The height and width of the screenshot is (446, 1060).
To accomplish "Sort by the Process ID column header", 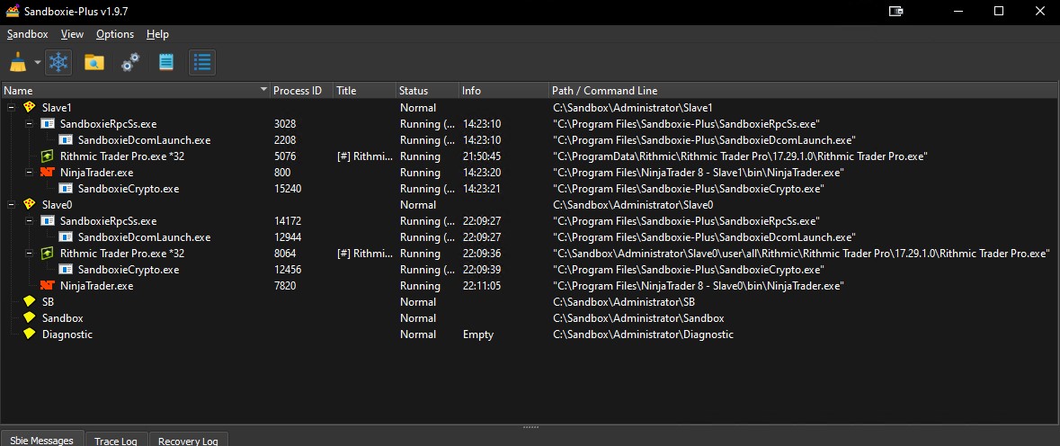I will (301, 91).
